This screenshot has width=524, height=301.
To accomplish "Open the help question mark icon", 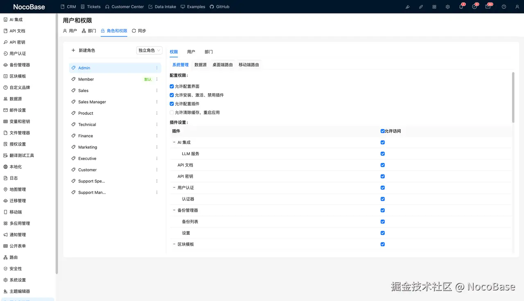I will coord(504,7).
